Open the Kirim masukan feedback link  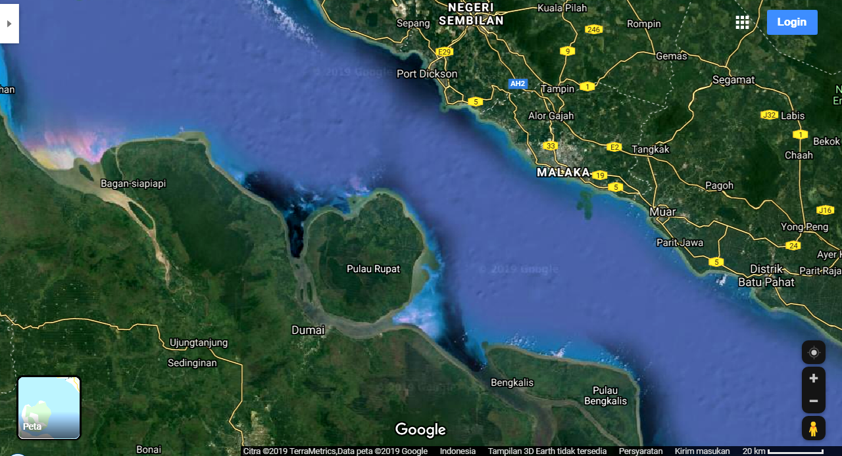tap(701, 451)
